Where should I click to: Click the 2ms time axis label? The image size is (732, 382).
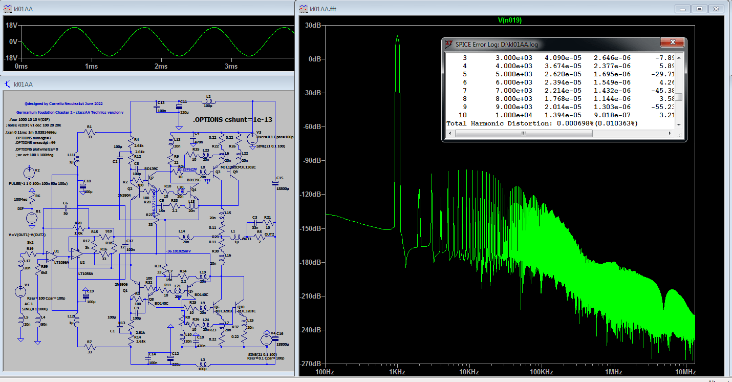tap(161, 67)
